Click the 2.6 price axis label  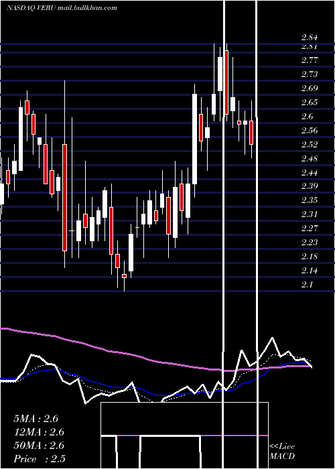point(308,117)
